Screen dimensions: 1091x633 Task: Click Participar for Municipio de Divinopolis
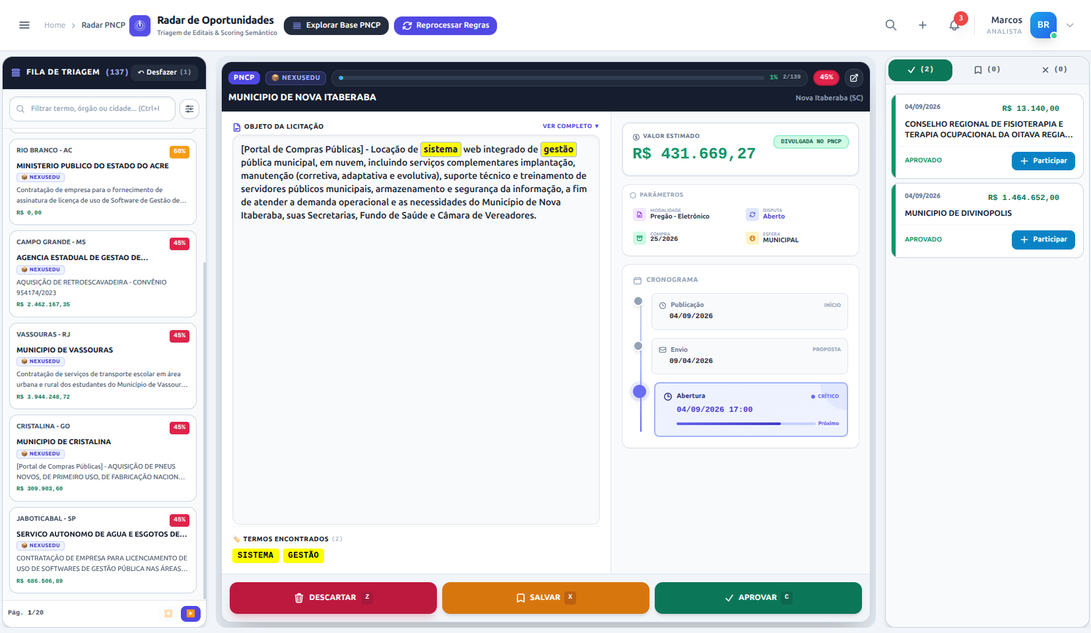[x=1043, y=240]
